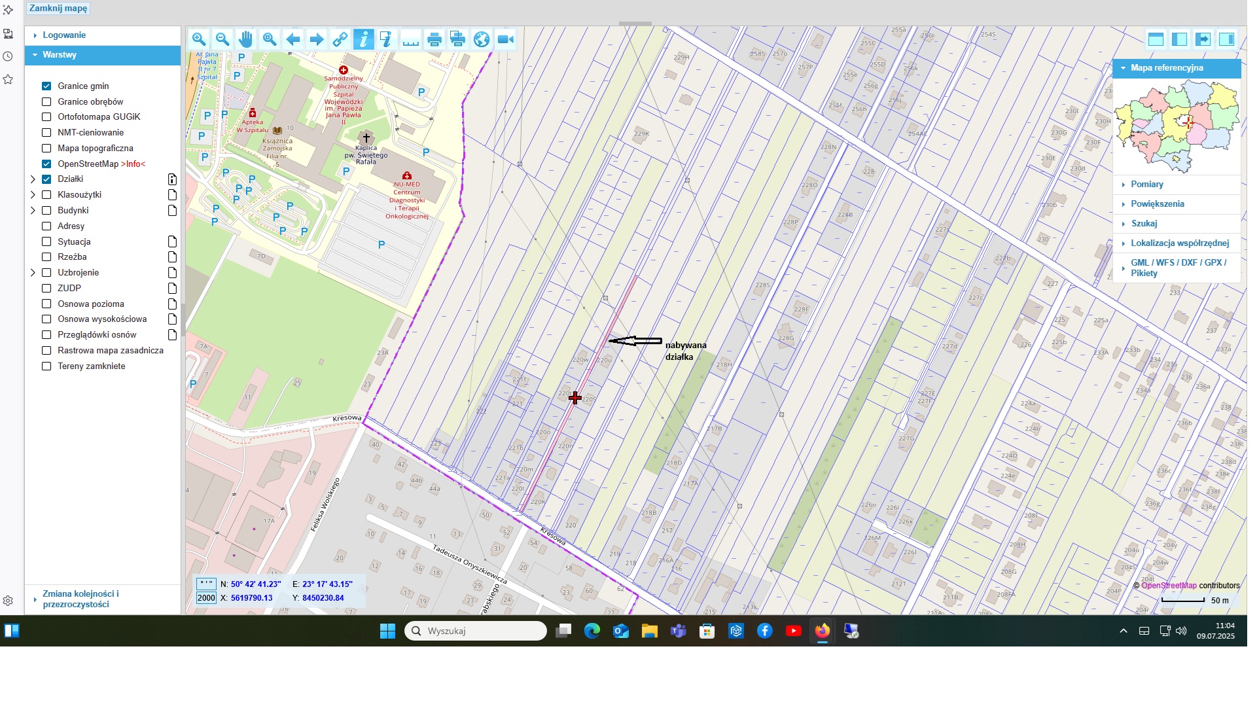Click the print map icon
This screenshot has height=708, width=1257.
[x=434, y=40]
